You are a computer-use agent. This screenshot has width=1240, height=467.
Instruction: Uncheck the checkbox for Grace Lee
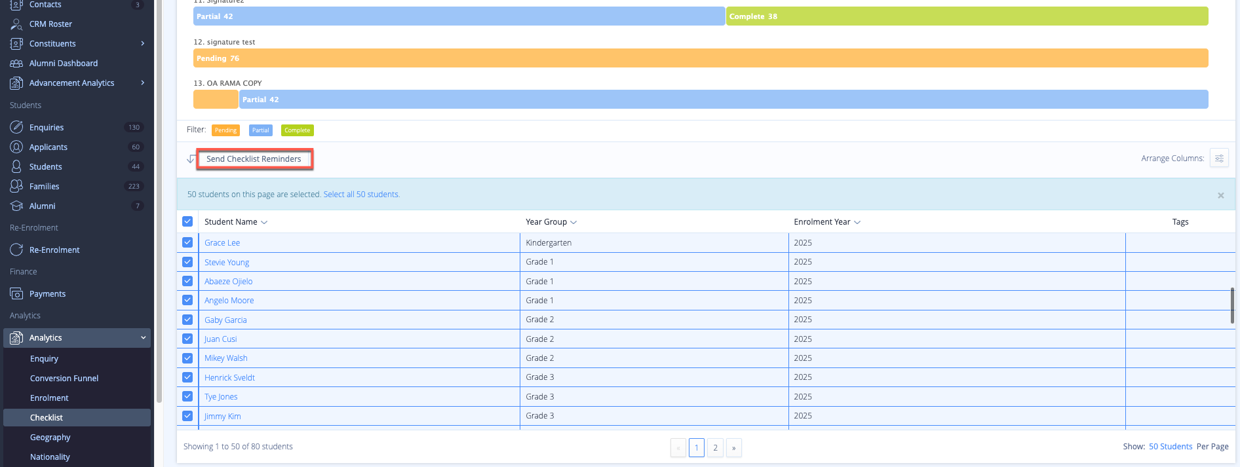click(187, 242)
